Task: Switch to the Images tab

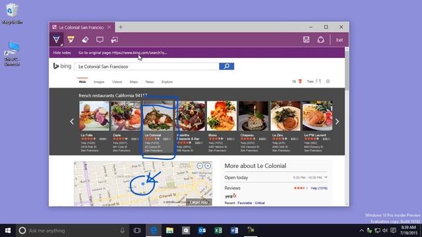Action: (99, 82)
